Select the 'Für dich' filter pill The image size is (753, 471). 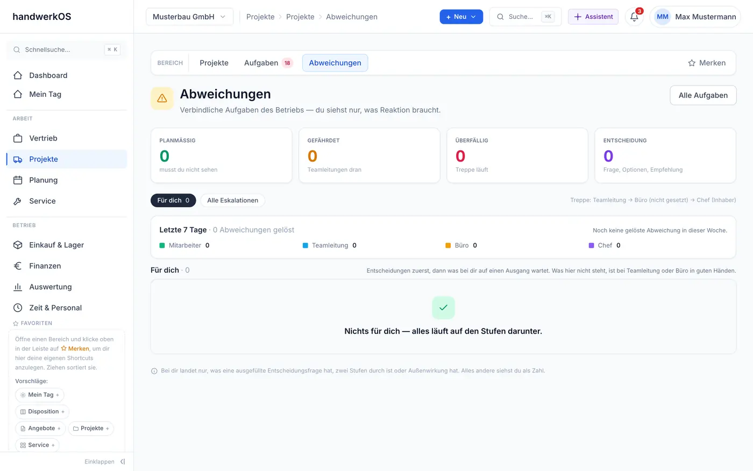[173, 200]
